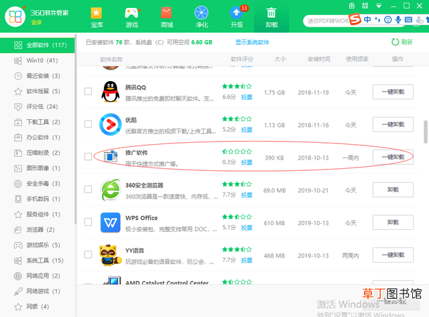Open the 游戏 gamepad icon tab
Viewport: 429px width, 317px height.
(131, 17)
